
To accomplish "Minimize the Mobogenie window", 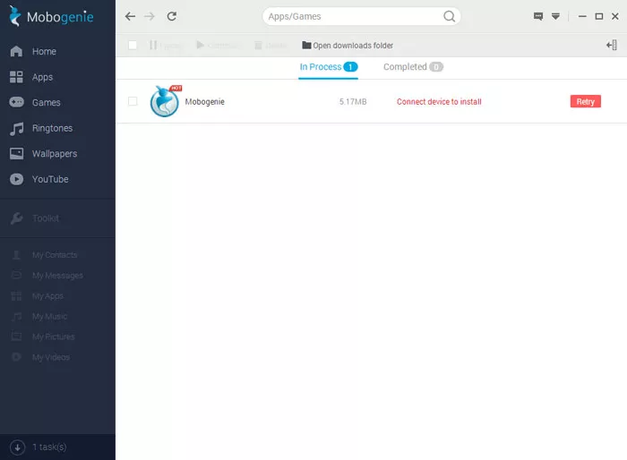I will click(582, 16).
